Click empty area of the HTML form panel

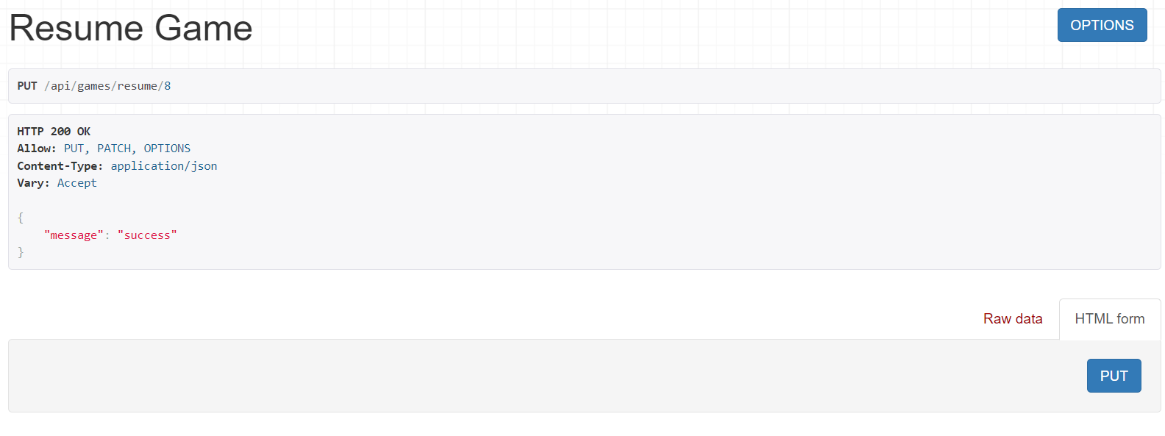pyautogui.click(x=515, y=376)
